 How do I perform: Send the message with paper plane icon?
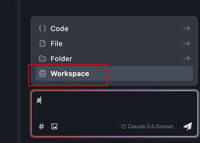188,126
